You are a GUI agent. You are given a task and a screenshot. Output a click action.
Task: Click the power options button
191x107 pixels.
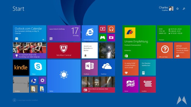click(x=177, y=9)
